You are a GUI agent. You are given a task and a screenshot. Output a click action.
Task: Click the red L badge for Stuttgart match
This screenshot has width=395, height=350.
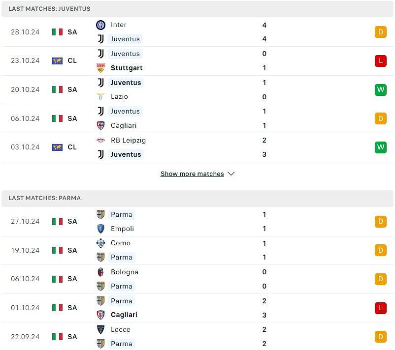click(380, 61)
